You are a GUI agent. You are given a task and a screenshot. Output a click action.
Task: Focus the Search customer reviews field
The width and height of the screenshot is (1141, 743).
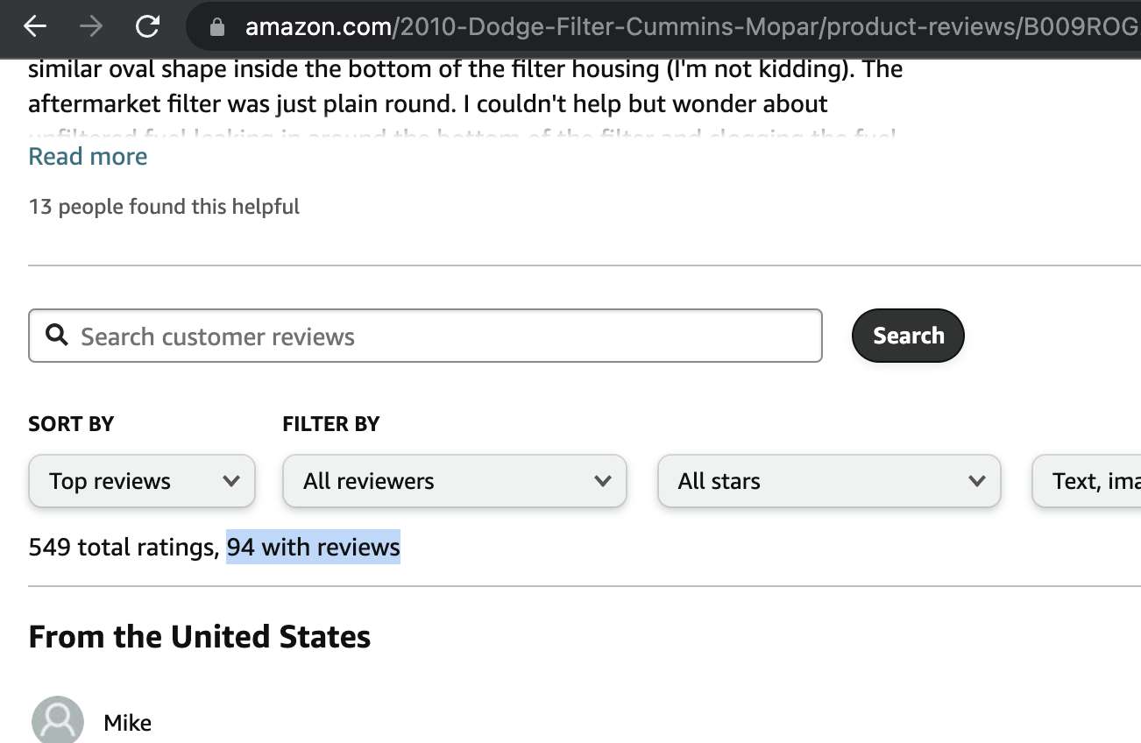click(438, 336)
